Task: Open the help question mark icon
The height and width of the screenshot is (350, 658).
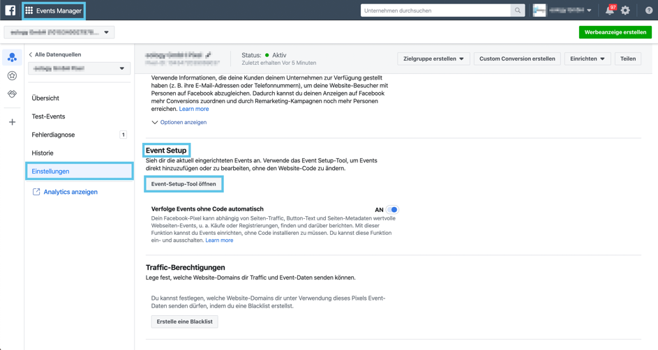Action: [x=649, y=10]
